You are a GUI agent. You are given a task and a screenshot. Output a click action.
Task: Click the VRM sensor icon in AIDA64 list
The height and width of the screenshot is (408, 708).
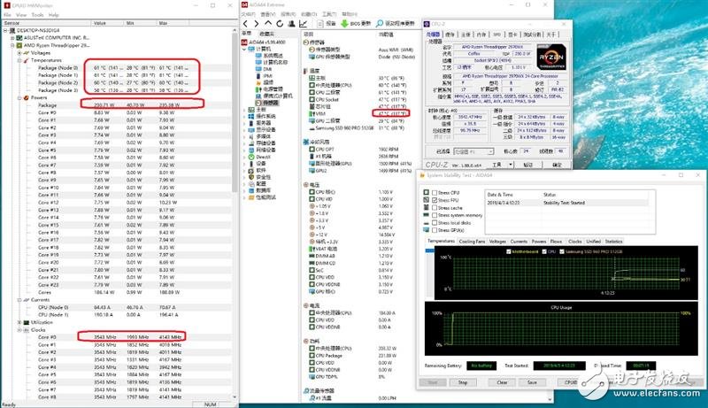pos(312,114)
